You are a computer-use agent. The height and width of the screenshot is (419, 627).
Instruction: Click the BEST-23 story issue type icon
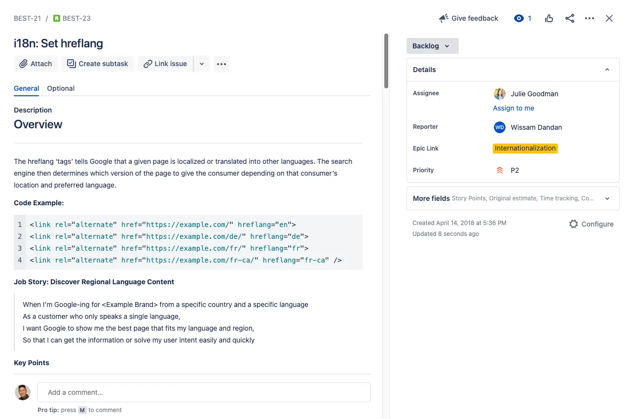pyautogui.click(x=57, y=18)
